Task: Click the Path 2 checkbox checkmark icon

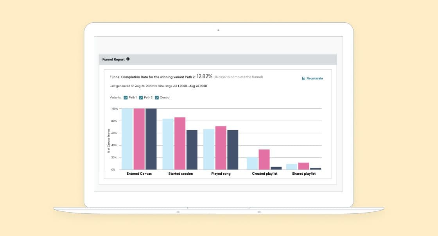Action: (141, 97)
